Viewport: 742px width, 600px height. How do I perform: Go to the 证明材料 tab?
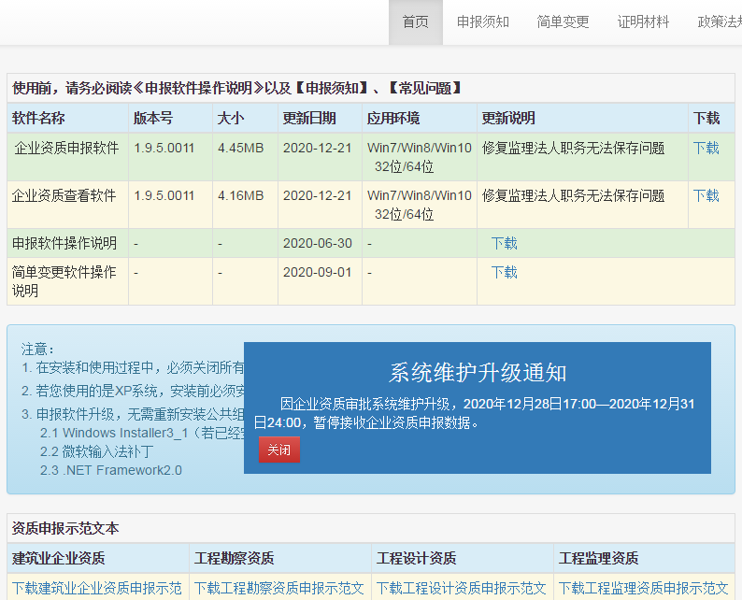pos(644,22)
